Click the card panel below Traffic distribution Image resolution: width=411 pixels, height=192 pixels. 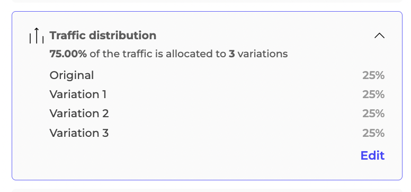[207, 190]
